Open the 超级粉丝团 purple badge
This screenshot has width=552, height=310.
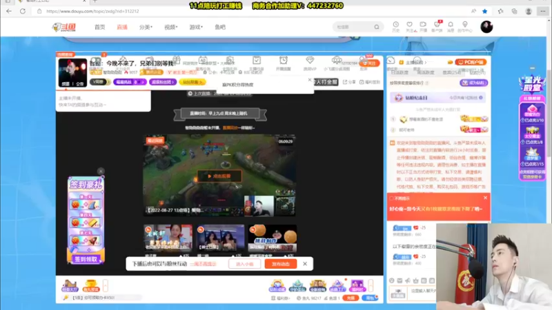[162, 82]
